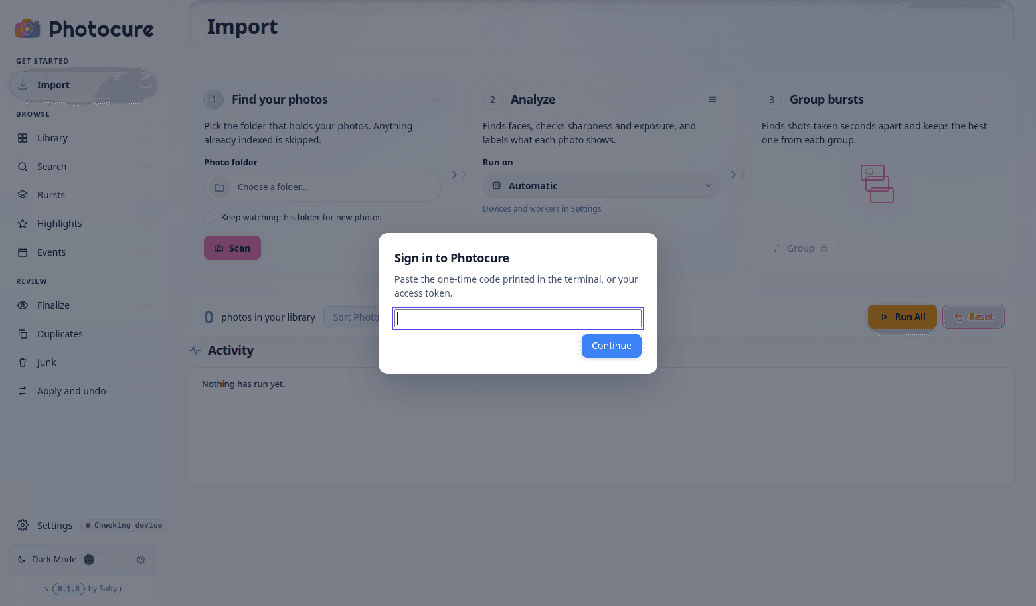Toggle Finalize eye icon in sidebar
1036x606 pixels.
23,305
